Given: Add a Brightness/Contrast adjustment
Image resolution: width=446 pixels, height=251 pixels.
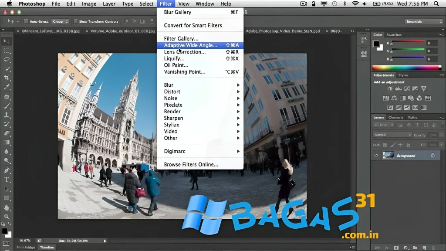Looking at the screenshot, I should (x=390, y=89).
